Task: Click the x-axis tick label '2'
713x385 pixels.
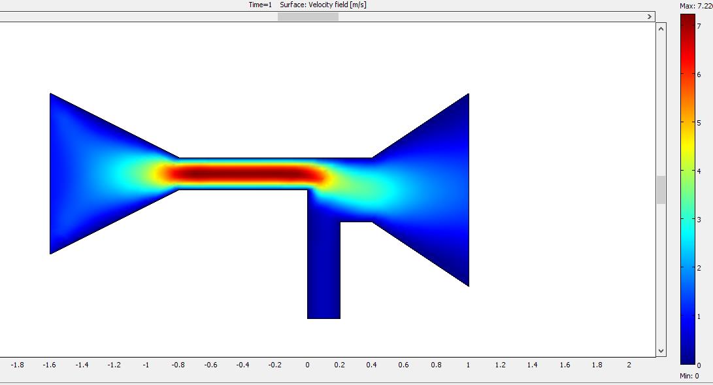Action: tap(629, 365)
